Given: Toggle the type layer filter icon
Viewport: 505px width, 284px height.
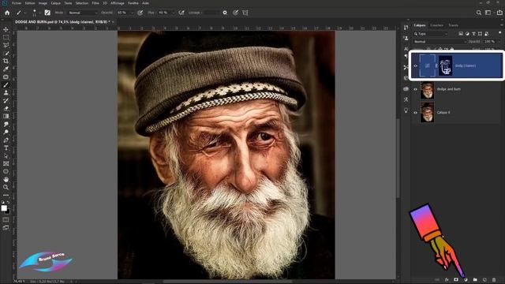Looking at the screenshot, I should point(473,34).
